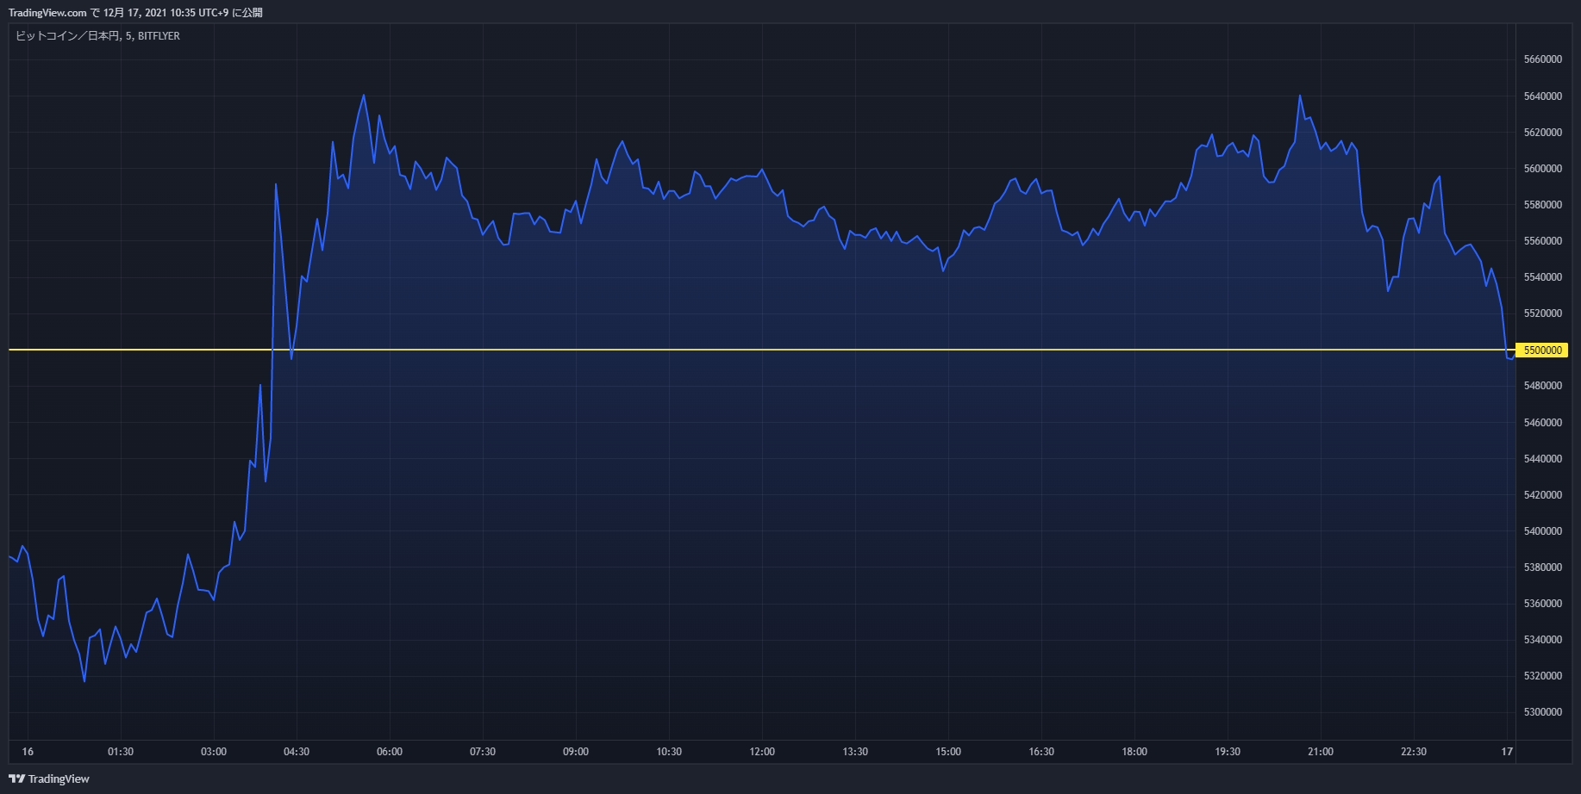1581x794 pixels.
Task: Click the 5440000 price axis label
Action: pos(1543,458)
